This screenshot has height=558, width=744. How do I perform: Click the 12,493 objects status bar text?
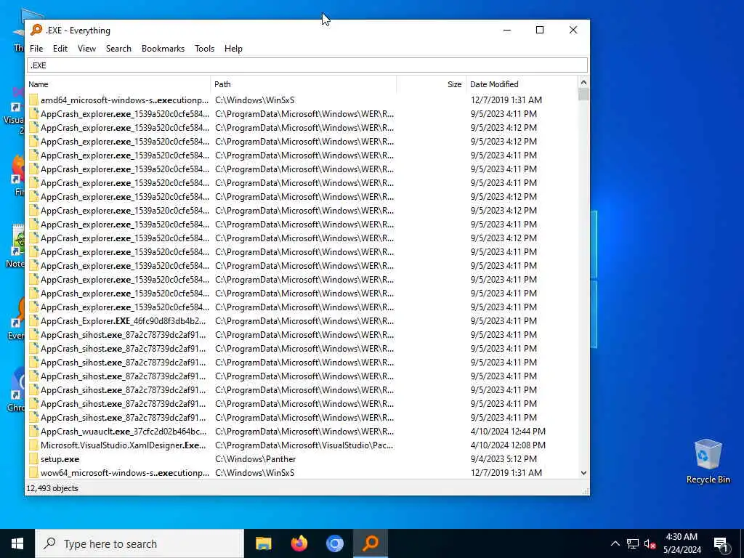(x=52, y=488)
